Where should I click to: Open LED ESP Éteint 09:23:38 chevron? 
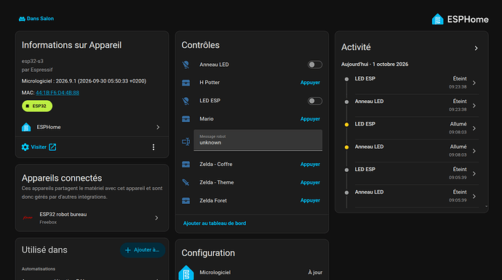click(474, 83)
